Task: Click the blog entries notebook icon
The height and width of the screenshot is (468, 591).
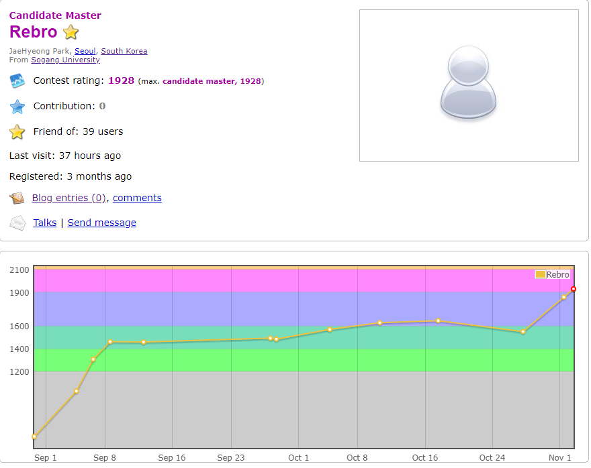Action: pos(17,198)
